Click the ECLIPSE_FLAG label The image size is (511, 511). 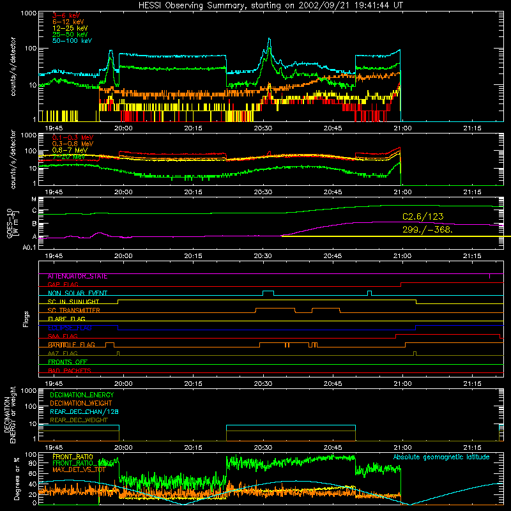point(70,328)
